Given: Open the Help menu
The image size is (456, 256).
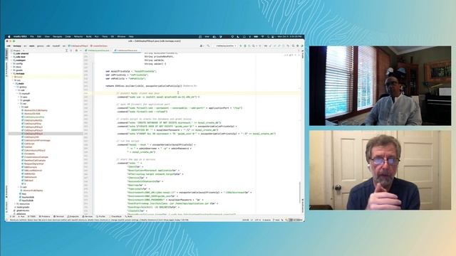Looking at the screenshot, I should [x=131, y=36].
